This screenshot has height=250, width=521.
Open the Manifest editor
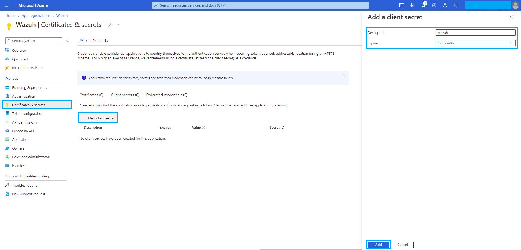pyautogui.click(x=19, y=165)
